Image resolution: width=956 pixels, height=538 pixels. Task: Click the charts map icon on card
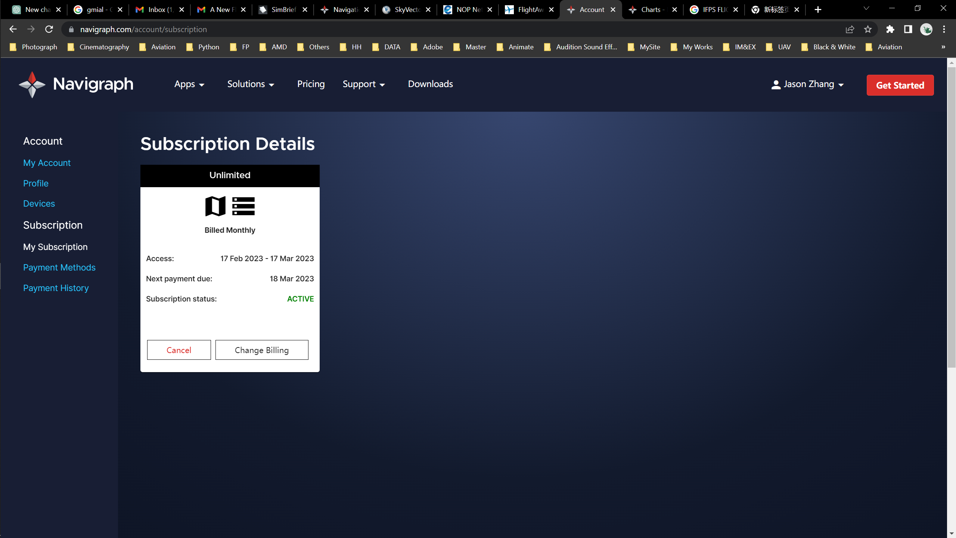point(215,206)
